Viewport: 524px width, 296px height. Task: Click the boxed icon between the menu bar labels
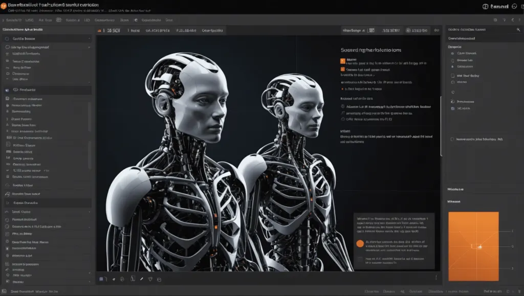(59, 20)
